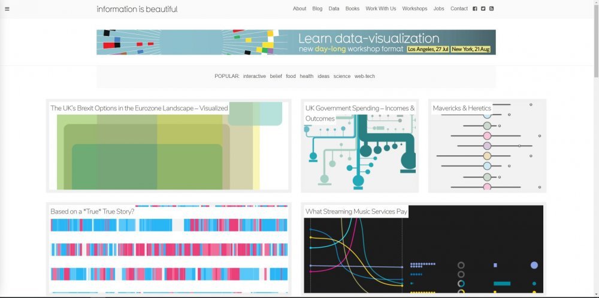Image resolution: width=599 pixels, height=298 pixels.
Task: Open the Contact menu item
Action: [459, 8]
